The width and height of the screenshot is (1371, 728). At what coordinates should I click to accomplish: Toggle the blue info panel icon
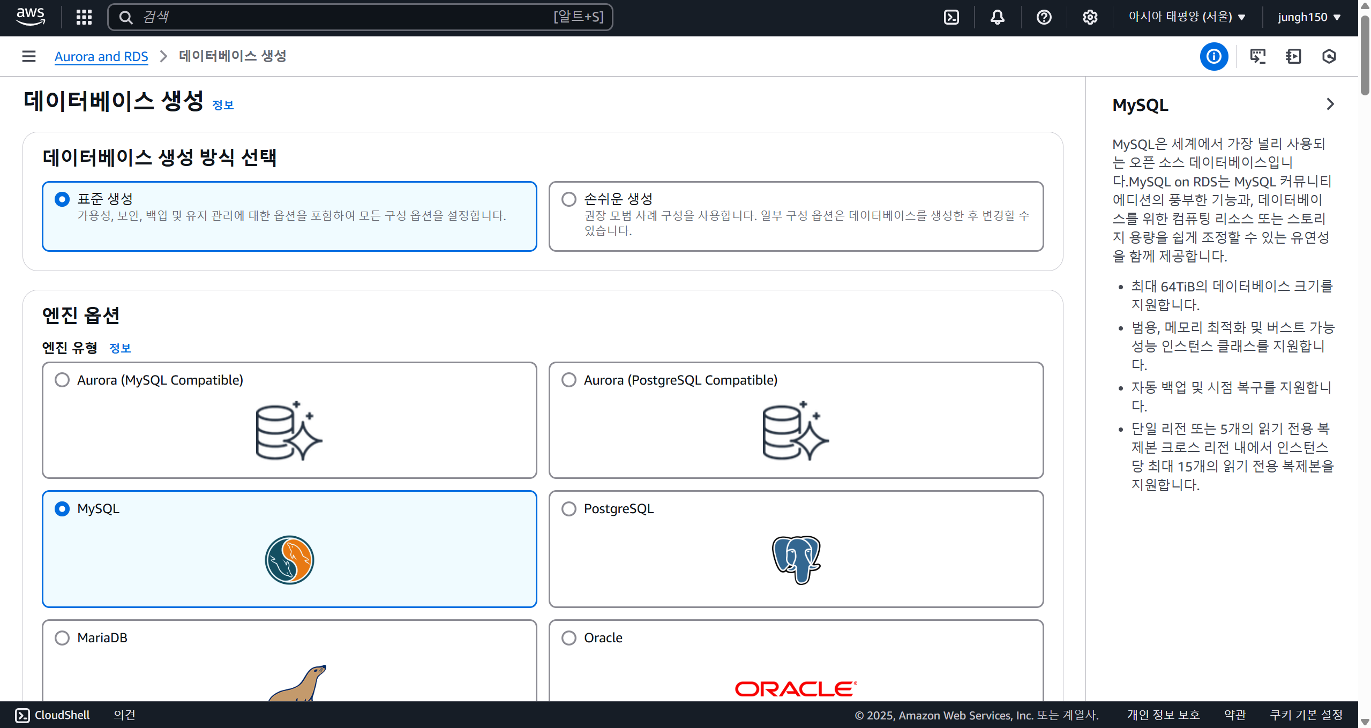point(1213,56)
